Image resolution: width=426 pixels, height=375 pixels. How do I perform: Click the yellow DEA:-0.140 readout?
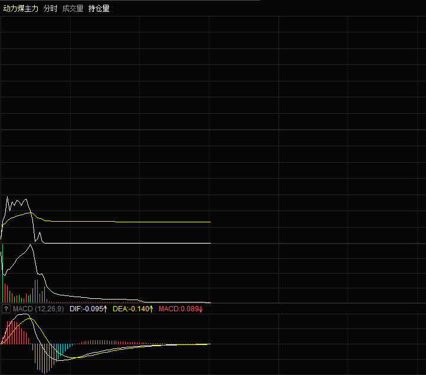click(130, 309)
